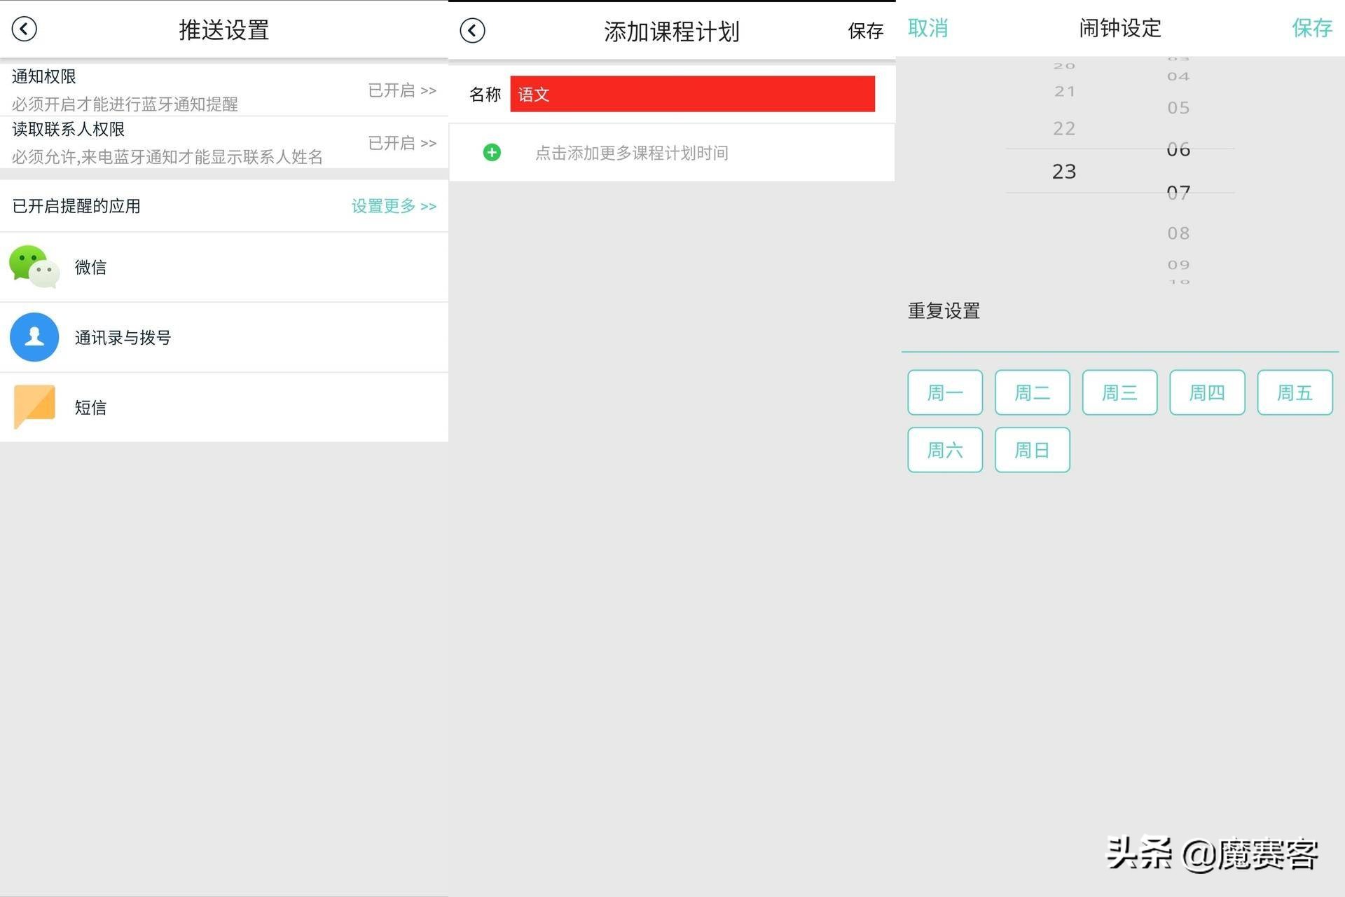Go back from push settings screen
1345x897 pixels.
point(25,29)
